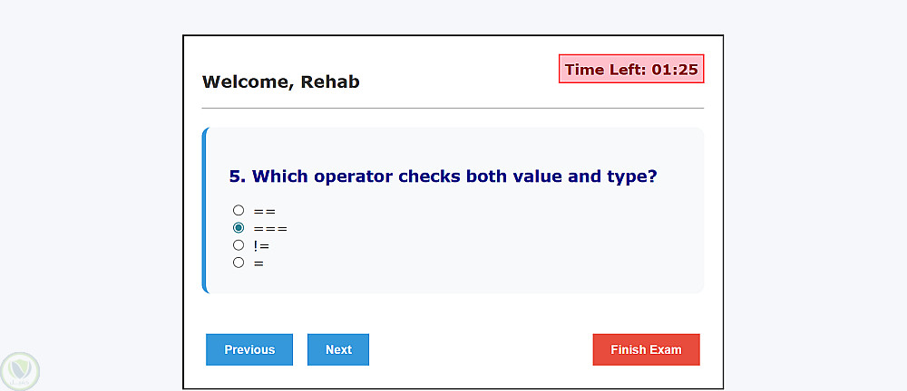Image resolution: width=907 pixels, height=391 pixels.
Task: Click the "===" answer label text
Action: point(270,228)
